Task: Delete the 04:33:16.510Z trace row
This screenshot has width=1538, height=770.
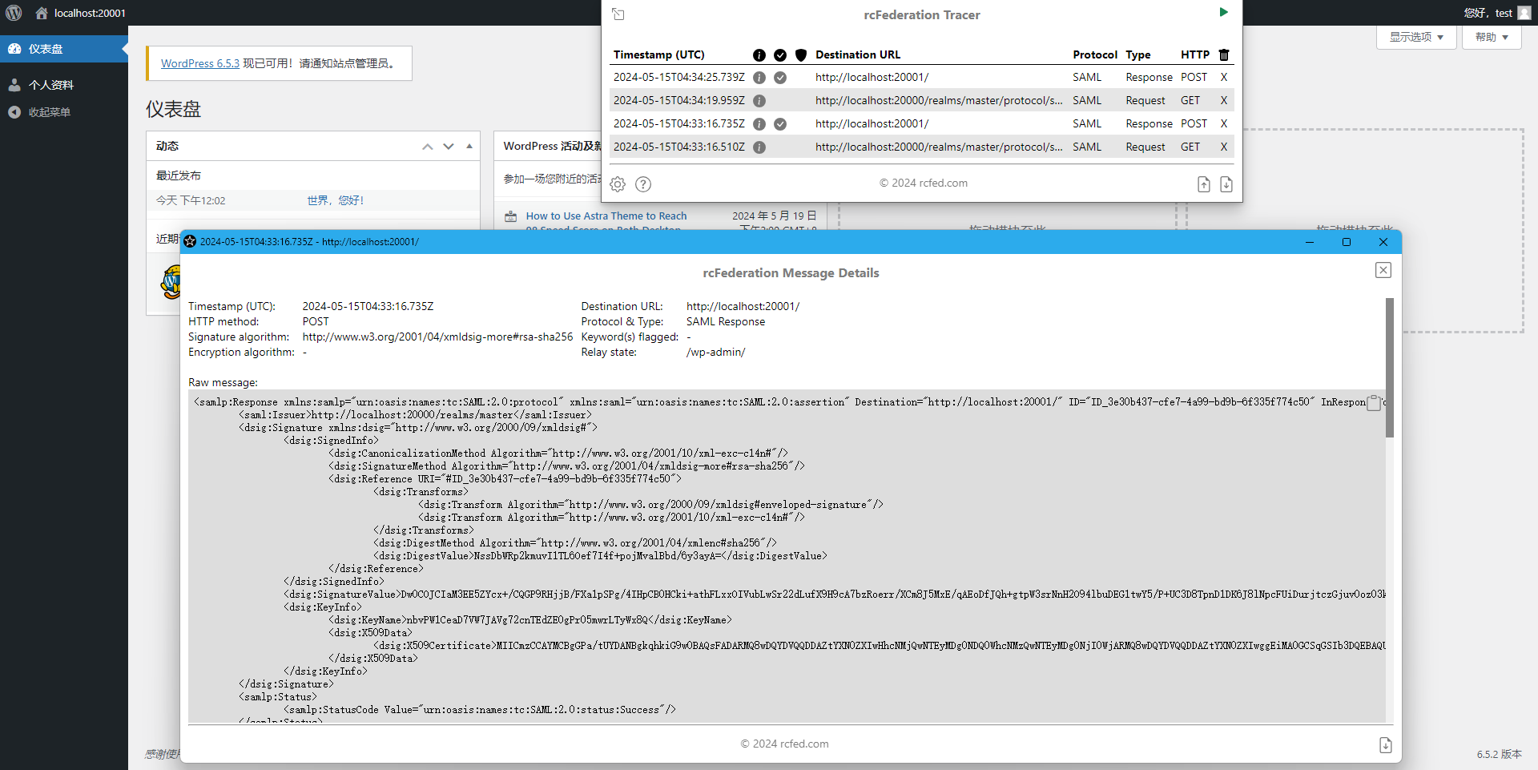Action: coord(1223,147)
